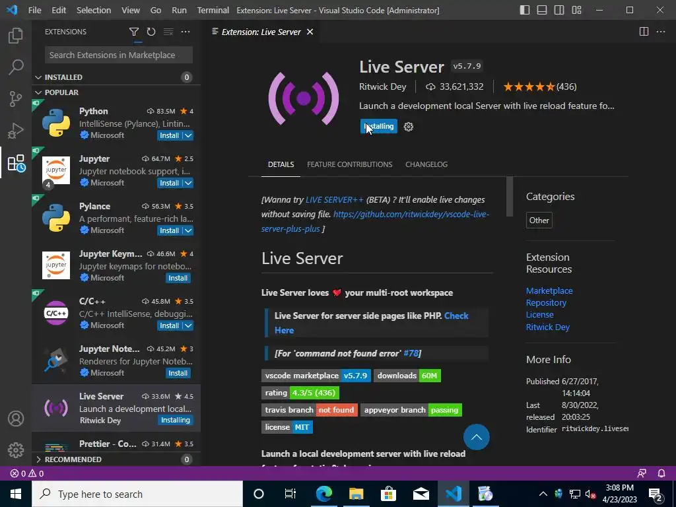Viewport: 676px width, 507px height.
Task: Open C/C++ Install dropdown arrow
Action: tap(188, 325)
